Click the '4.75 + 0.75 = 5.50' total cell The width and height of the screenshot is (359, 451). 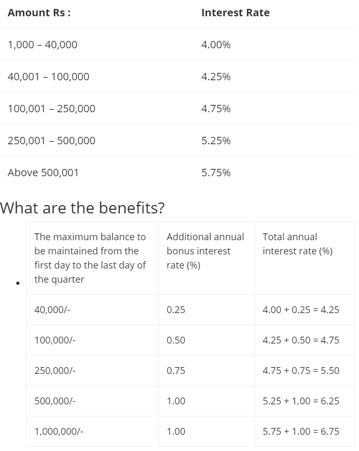coord(301,370)
